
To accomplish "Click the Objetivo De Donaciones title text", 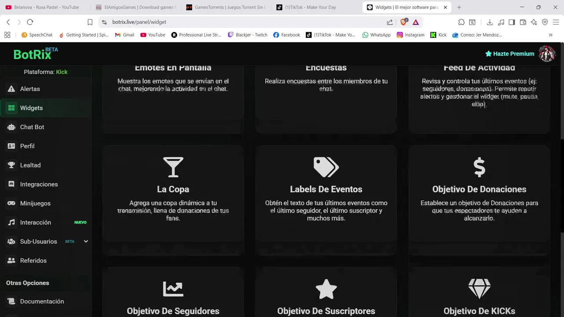I will [x=479, y=189].
